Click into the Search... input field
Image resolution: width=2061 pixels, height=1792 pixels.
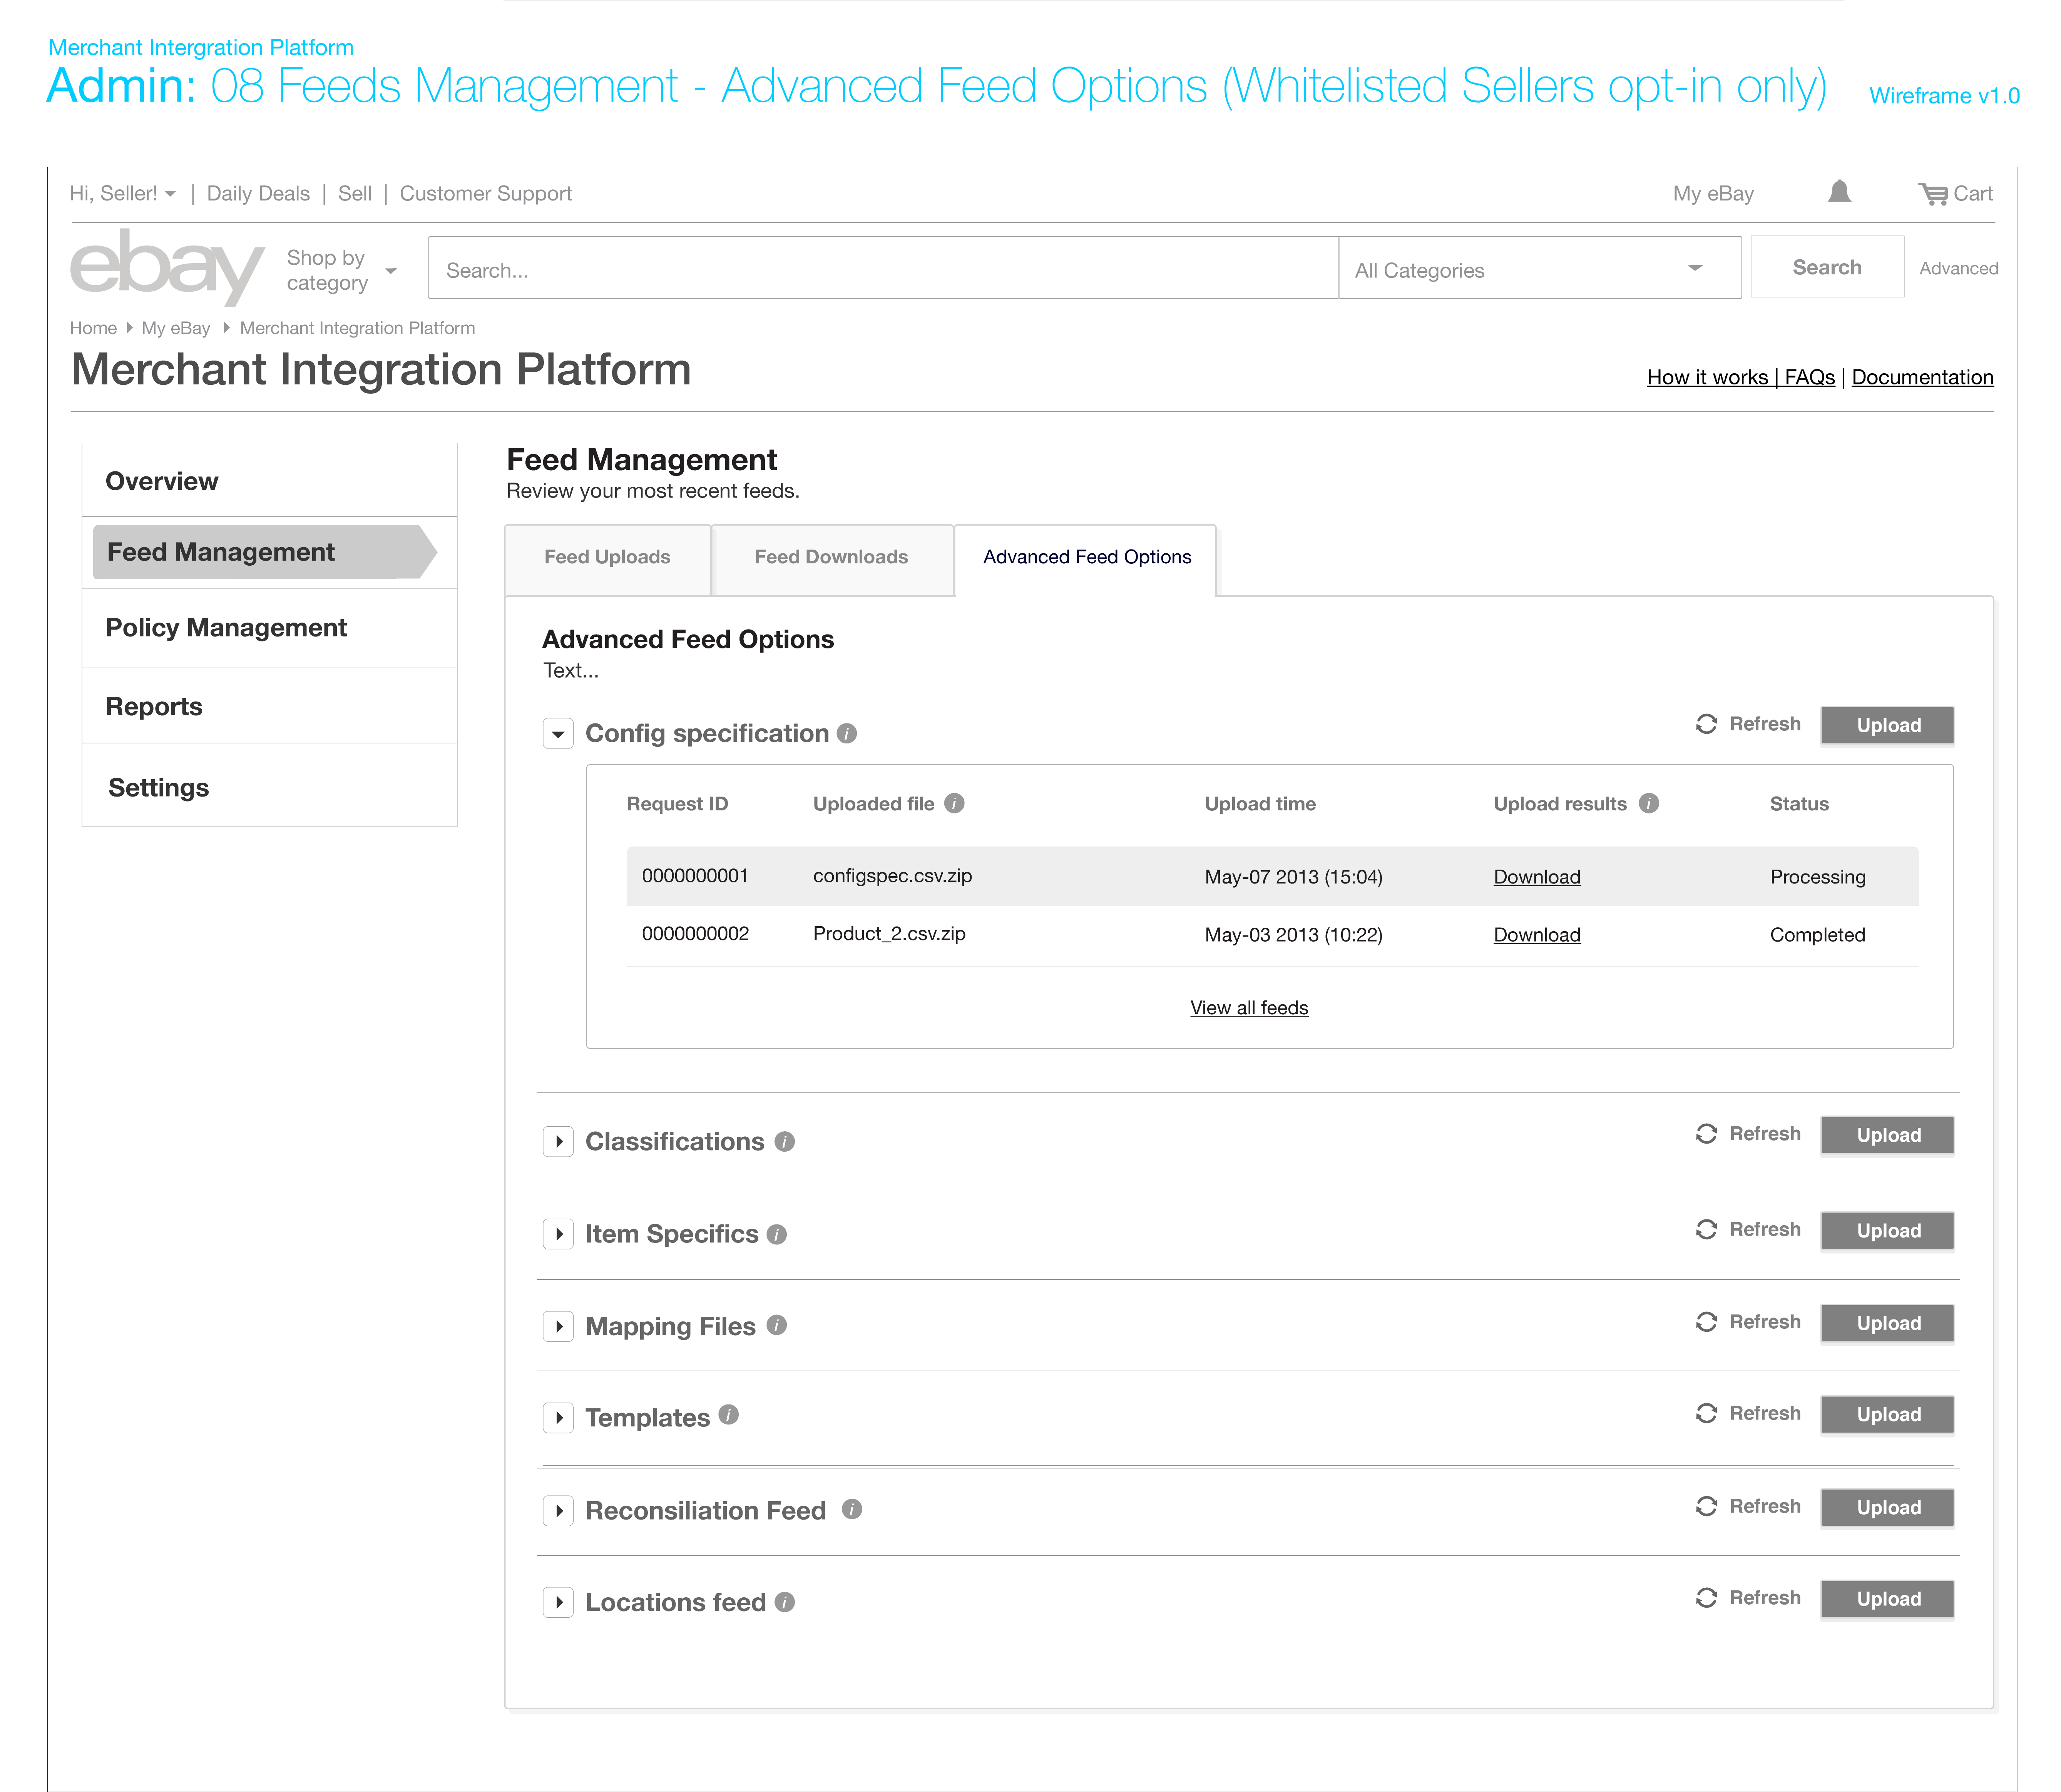coord(883,268)
